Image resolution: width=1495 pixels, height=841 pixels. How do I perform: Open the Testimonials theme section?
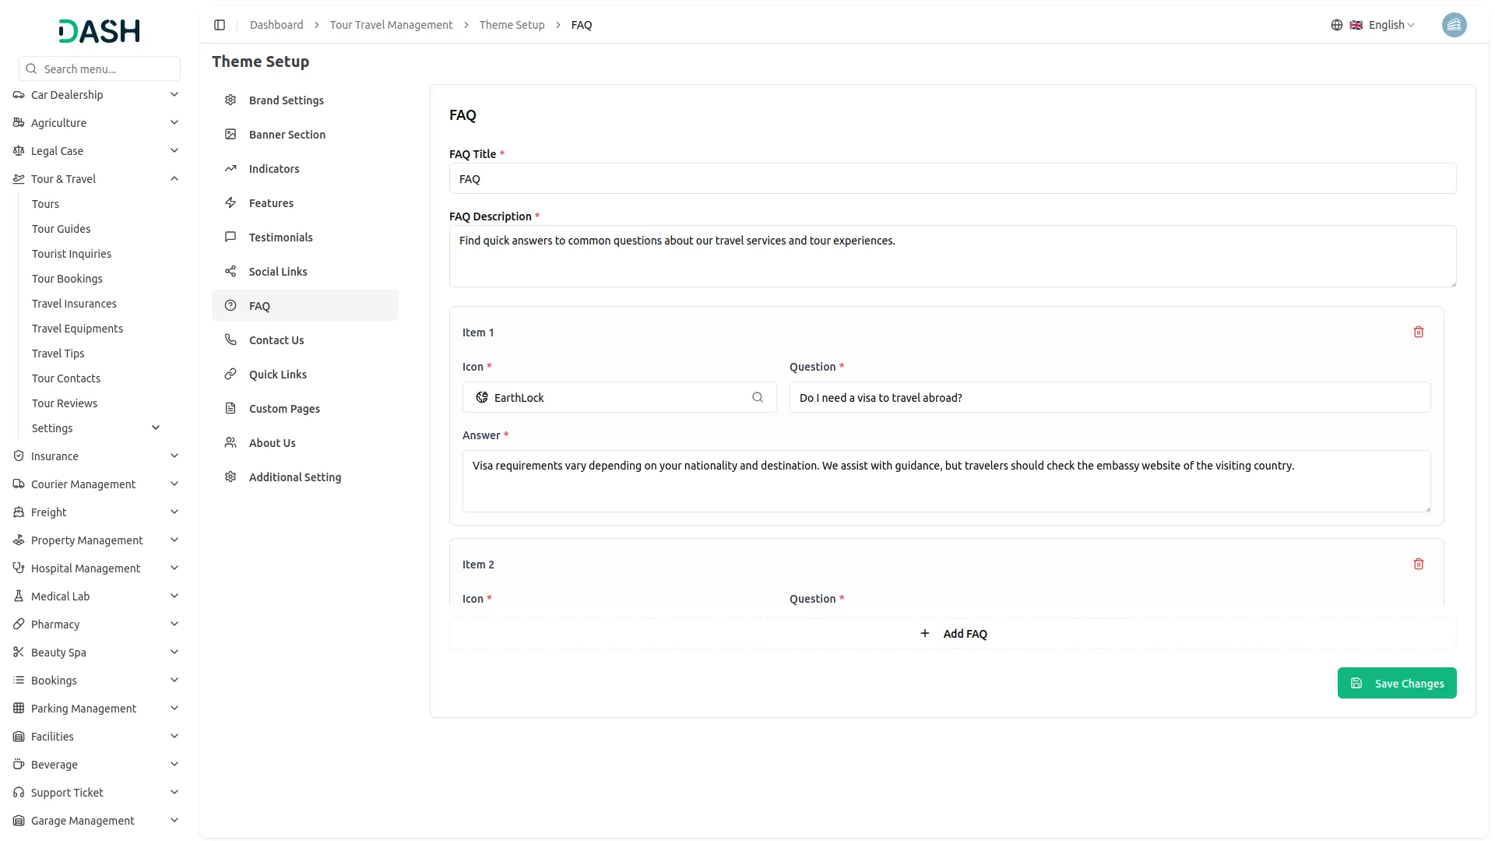(280, 238)
